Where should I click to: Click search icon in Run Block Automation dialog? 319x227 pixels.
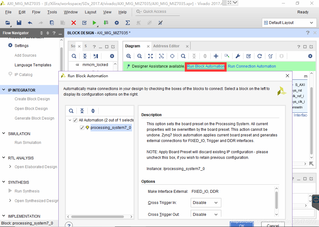tap(71, 111)
